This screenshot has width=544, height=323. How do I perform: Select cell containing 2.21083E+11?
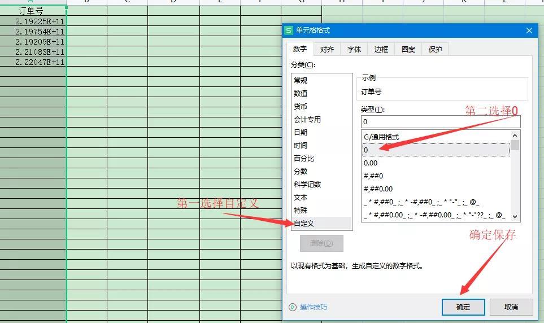(x=33, y=52)
